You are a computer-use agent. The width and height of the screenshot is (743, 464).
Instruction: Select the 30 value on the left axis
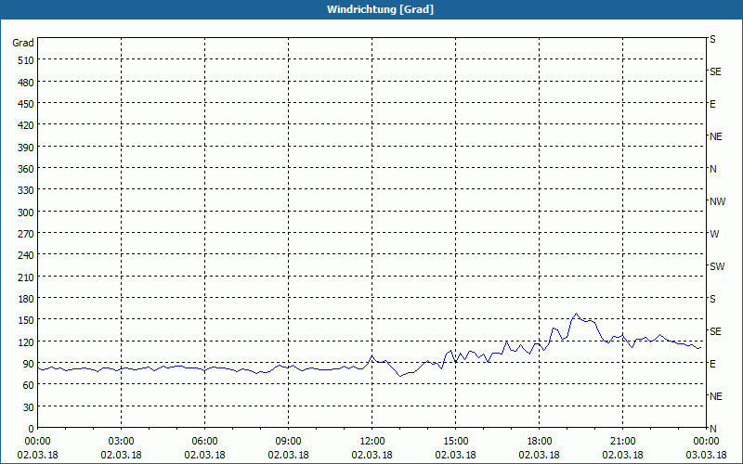click(29, 407)
